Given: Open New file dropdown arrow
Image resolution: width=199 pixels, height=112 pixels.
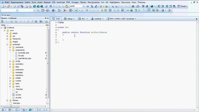Looking at the screenshot, I should coord(6,6).
